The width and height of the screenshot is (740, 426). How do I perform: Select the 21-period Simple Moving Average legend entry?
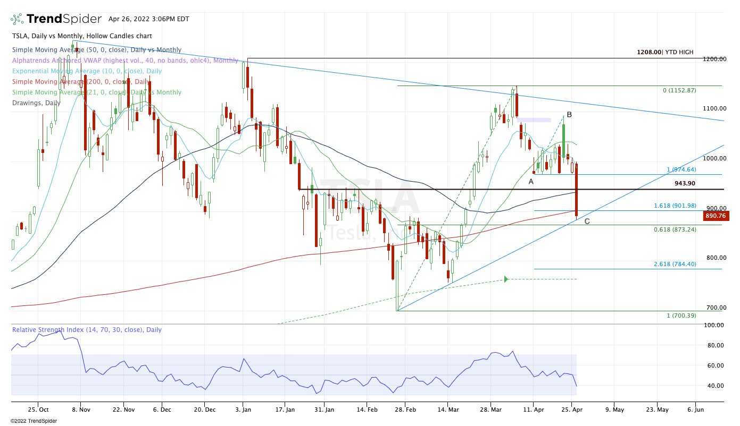point(97,92)
